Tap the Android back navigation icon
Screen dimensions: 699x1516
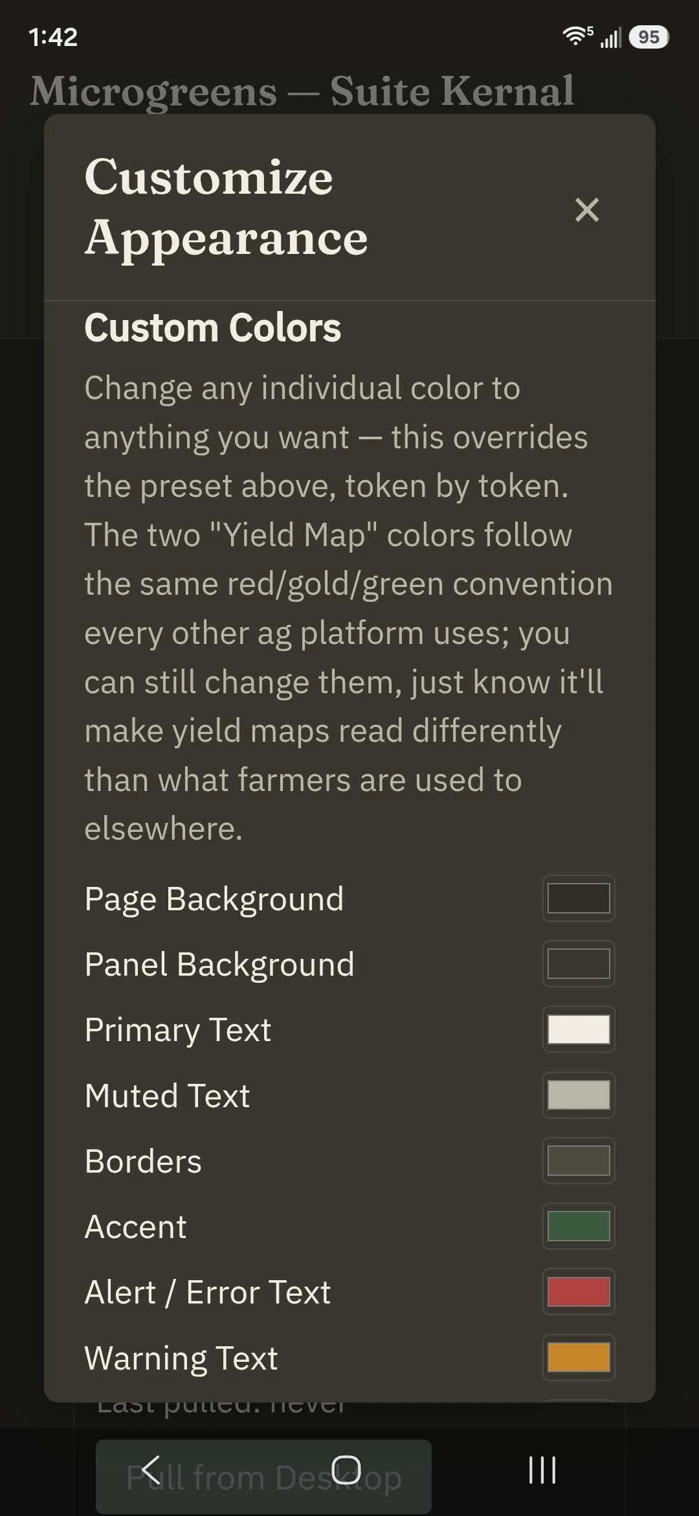coord(151,1469)
